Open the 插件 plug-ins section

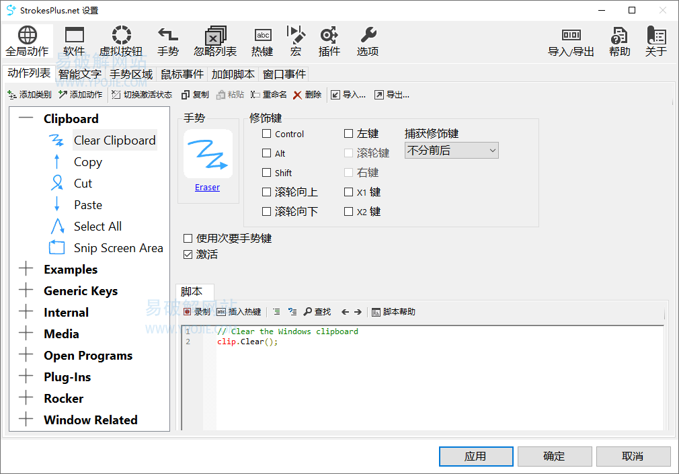pyautogui.click(x=329, y=42)
